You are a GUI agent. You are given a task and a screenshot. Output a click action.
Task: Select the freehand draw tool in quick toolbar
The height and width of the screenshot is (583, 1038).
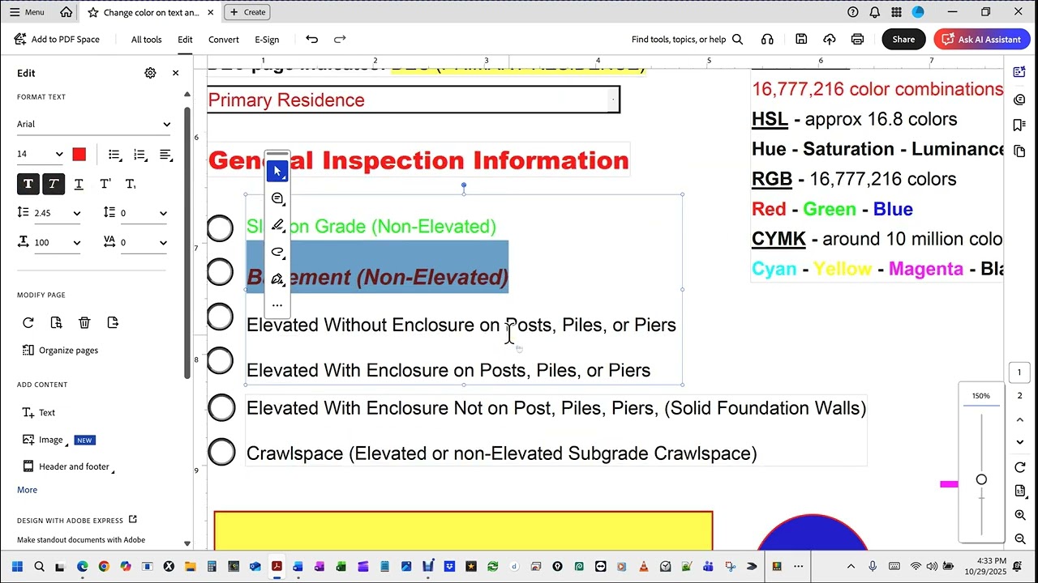pos(277,253)
